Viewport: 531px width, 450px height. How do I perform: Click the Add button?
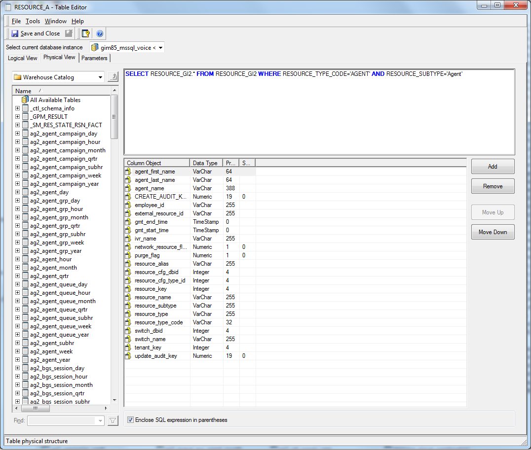coord(493,167)
